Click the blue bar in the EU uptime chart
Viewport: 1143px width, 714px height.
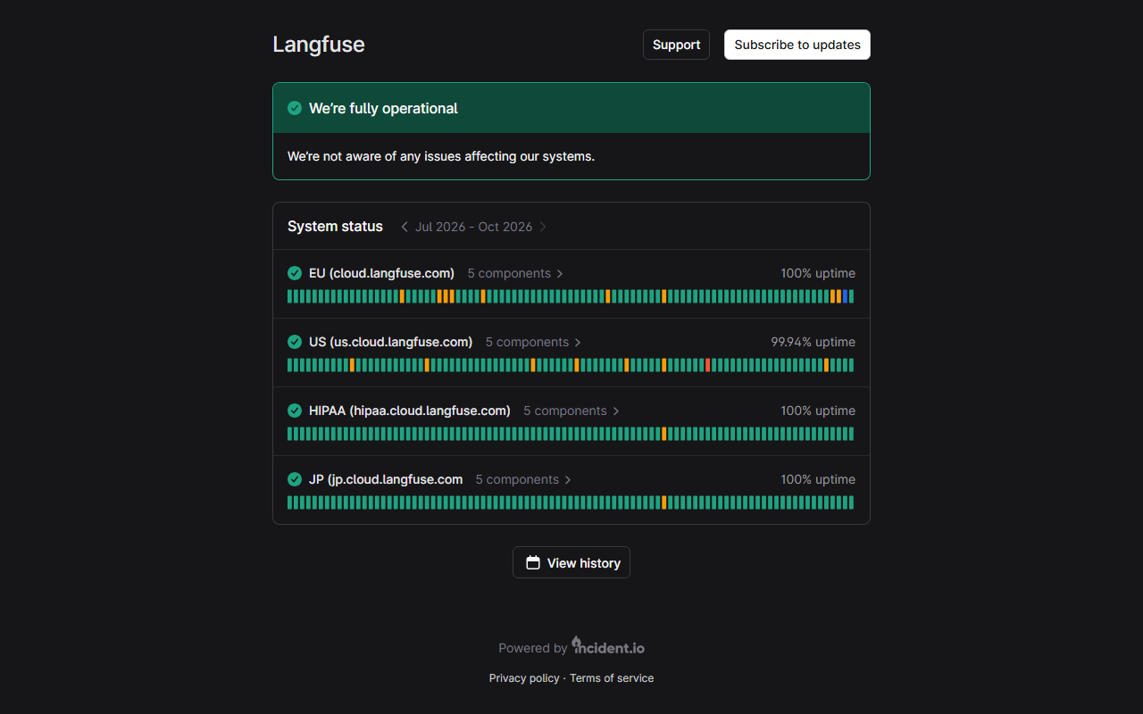[x=845, y=296]
